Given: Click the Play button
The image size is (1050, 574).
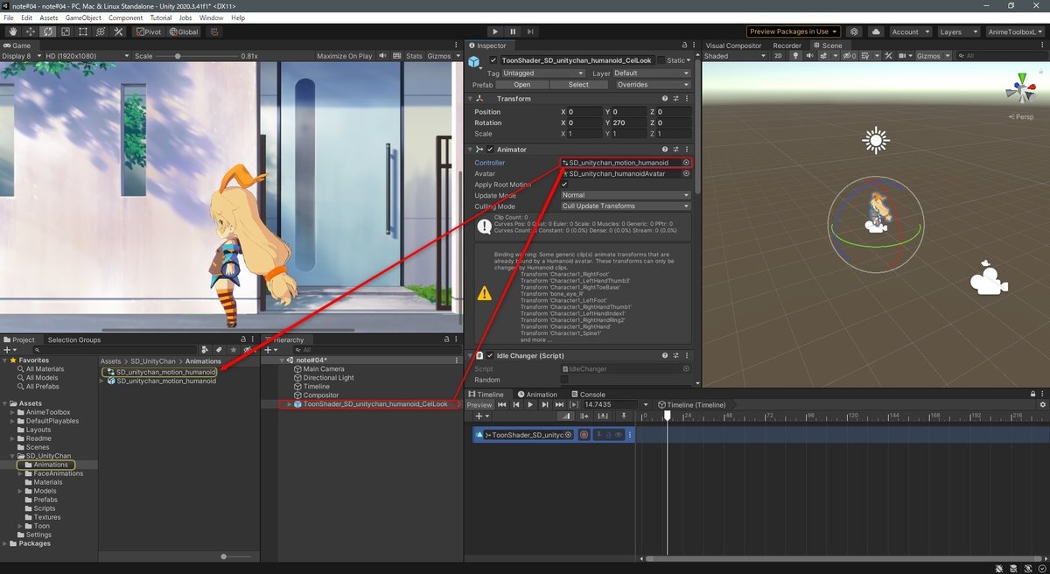Looking at the screenshot, I should tap(495, 31).
